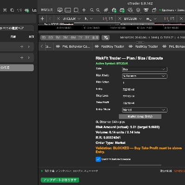185x185 pixels.
Task: Open the Entry Mode Market dropdown
Action: (x=144, y=110)
